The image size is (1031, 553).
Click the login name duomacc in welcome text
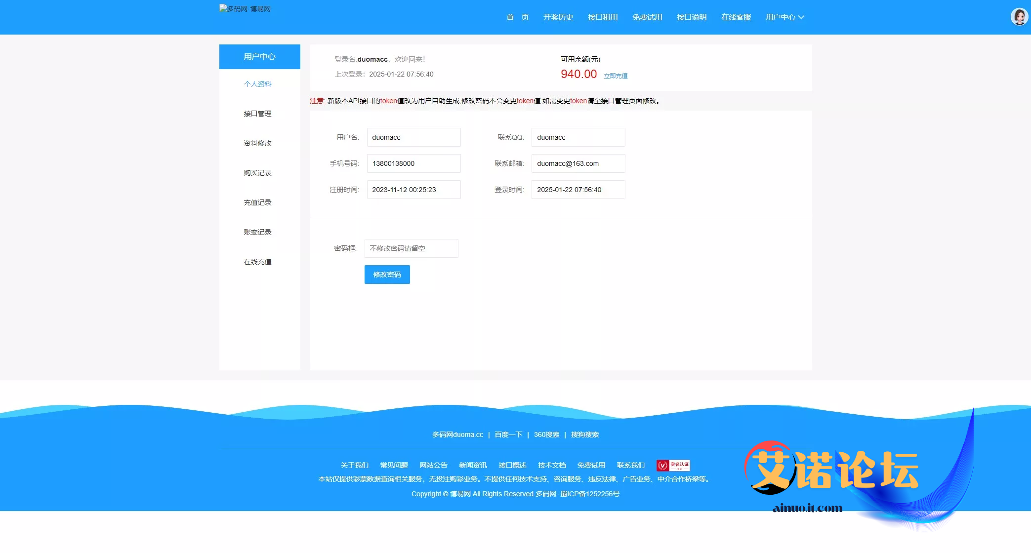(372, 59)
